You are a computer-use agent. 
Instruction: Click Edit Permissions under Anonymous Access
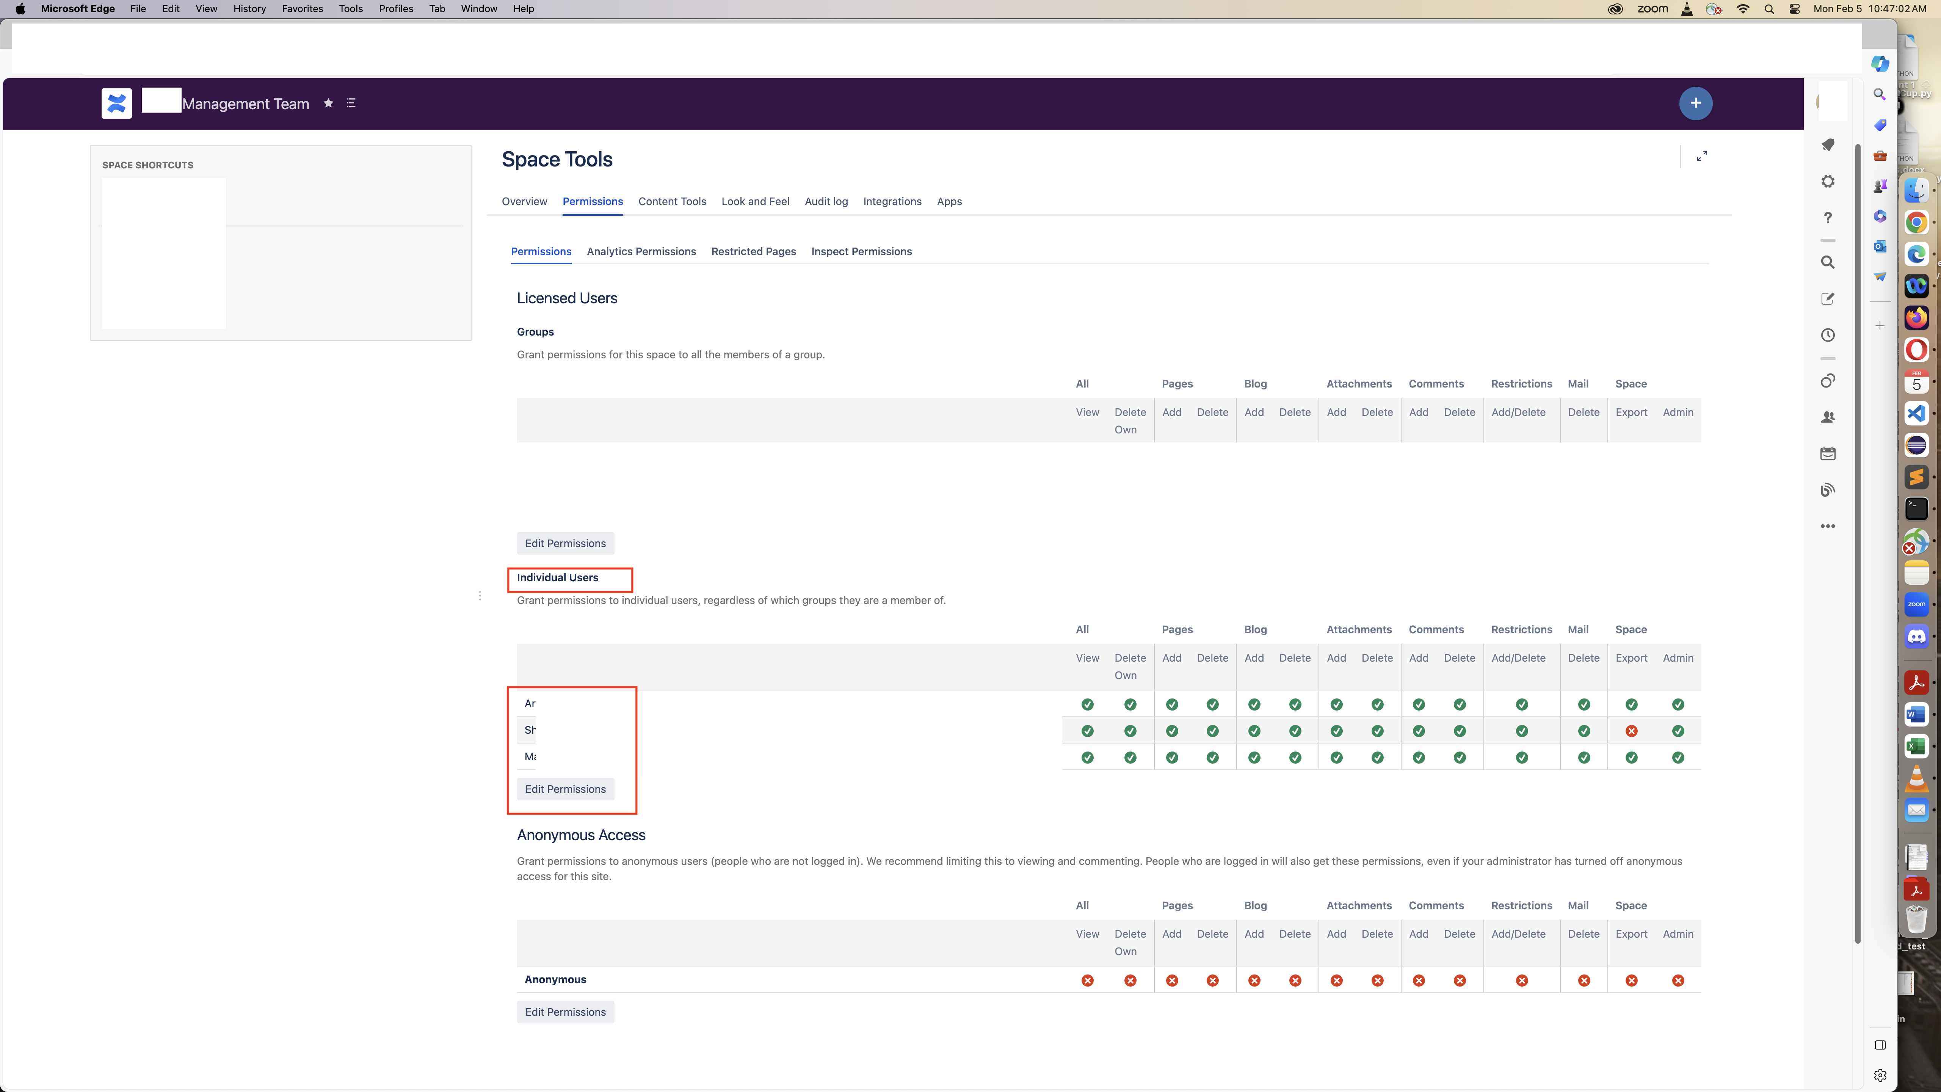pyautogui.click(x=565, y=1012)
